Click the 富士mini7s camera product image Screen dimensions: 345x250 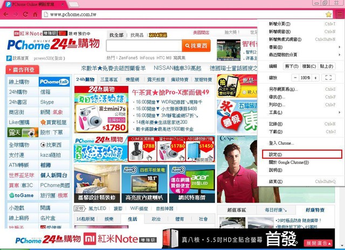(x=101, y=118)
